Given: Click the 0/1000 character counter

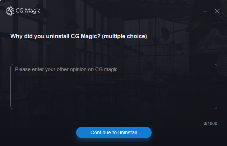Looking at the screenshot, I should [210, 124].
